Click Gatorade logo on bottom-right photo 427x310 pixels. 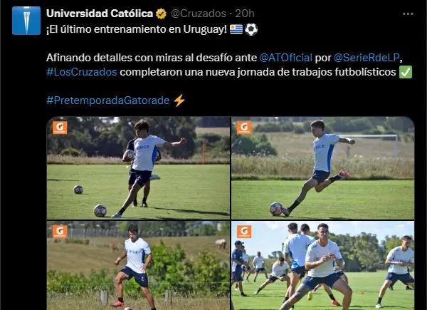click(x=244, y=232)
